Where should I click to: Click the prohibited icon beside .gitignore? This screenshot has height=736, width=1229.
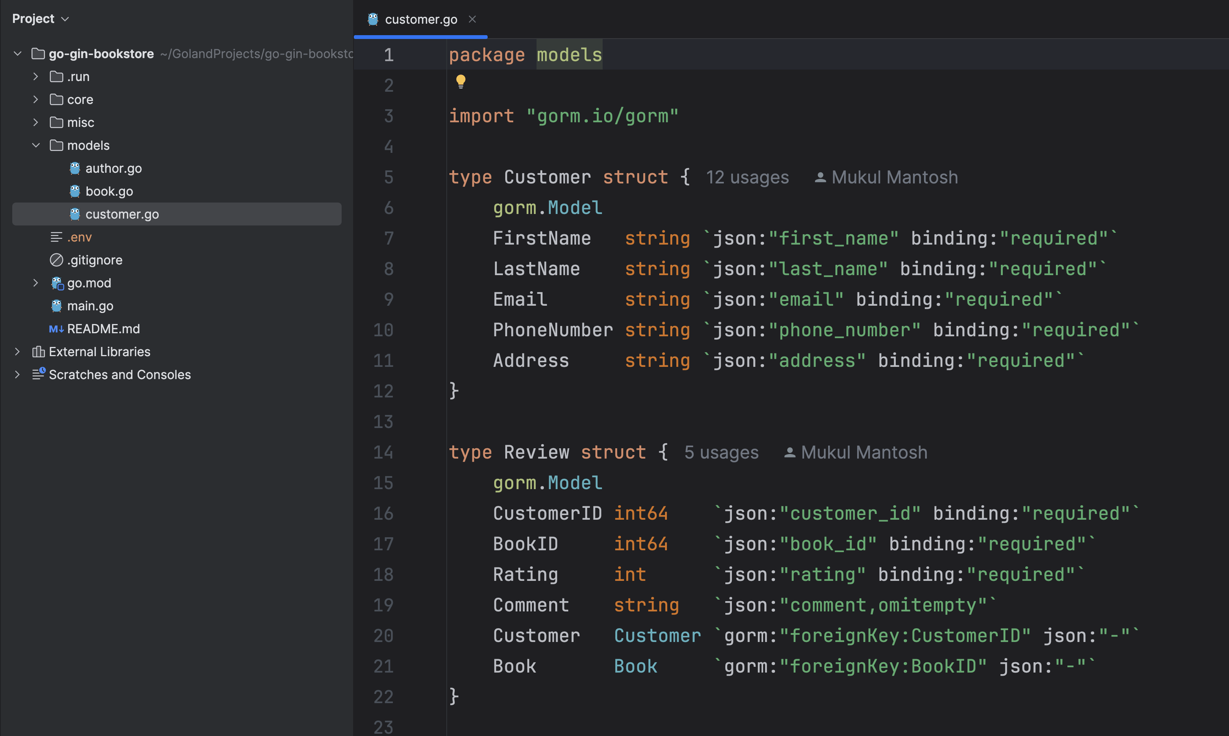click(55, 259)
